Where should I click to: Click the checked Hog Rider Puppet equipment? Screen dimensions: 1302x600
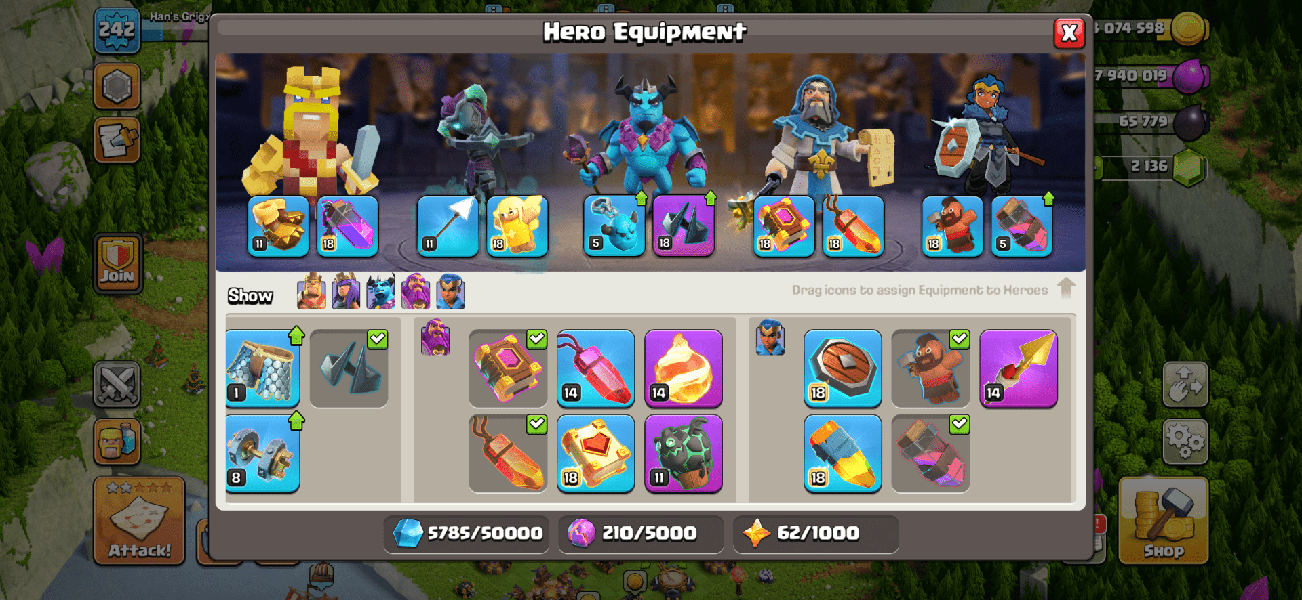pyautogui.click(x=931, y=368)
